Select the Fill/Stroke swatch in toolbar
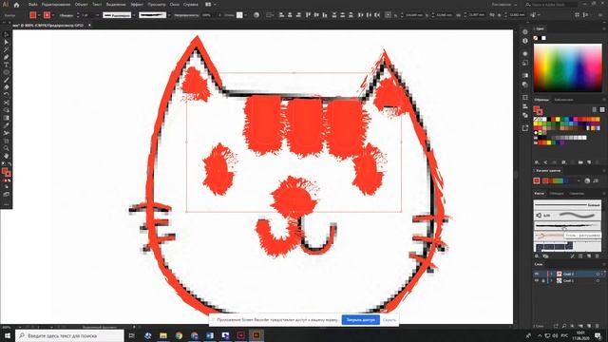 pyautogui.click(x=7, y=172)
